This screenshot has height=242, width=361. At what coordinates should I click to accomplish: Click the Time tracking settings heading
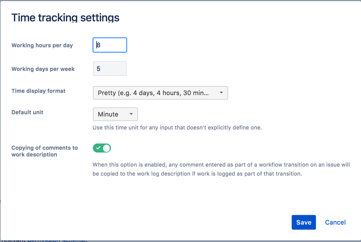point(65,17)
